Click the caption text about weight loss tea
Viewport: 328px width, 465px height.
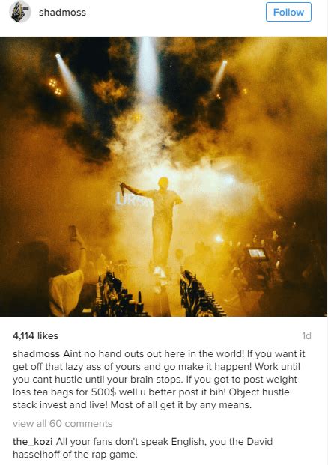pyautogui.click(x=160, y=380)
